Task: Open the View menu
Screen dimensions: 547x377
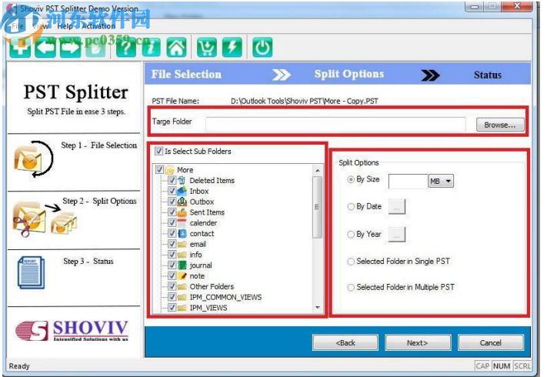Action: [x=41, y=26]
